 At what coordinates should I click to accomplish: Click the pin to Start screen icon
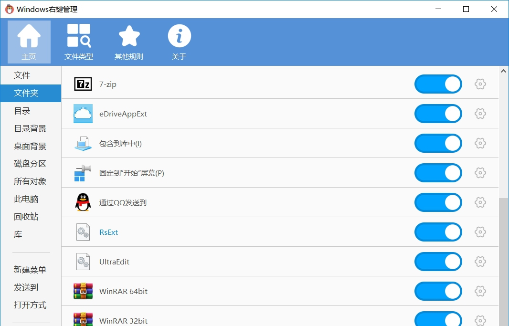[83, 173]
